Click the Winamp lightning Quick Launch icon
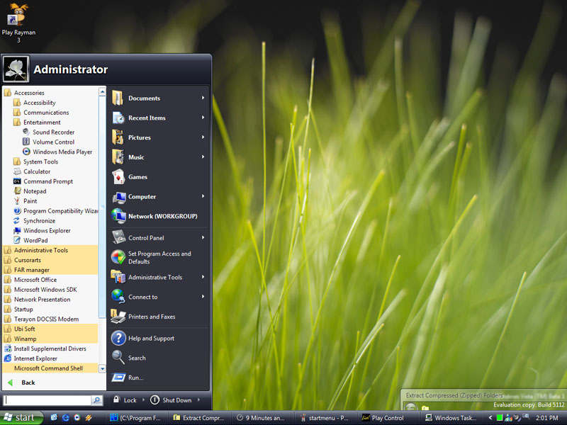This screenshot has height=425, width=567. [x=89, y=417]
